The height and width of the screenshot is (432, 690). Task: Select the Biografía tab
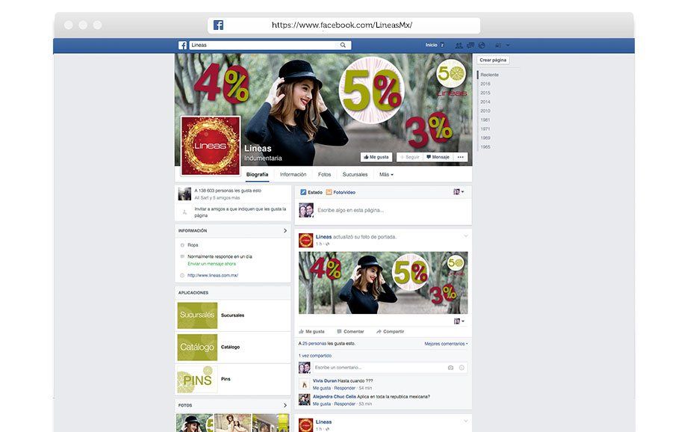coord(257,174)
